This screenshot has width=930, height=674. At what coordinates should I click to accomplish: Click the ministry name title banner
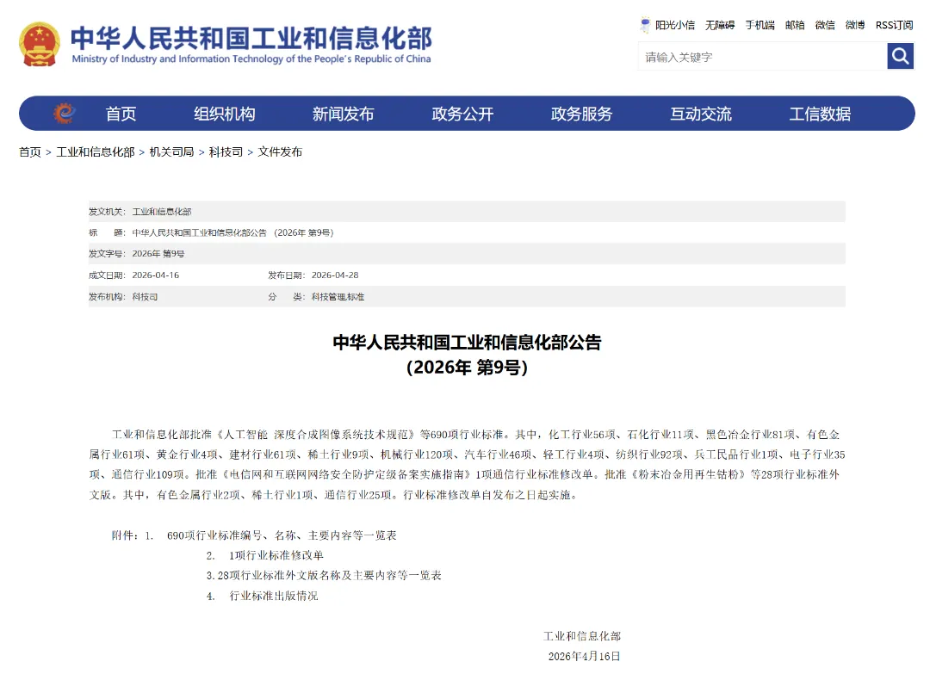pyautogui.click(x=251, y=45)
